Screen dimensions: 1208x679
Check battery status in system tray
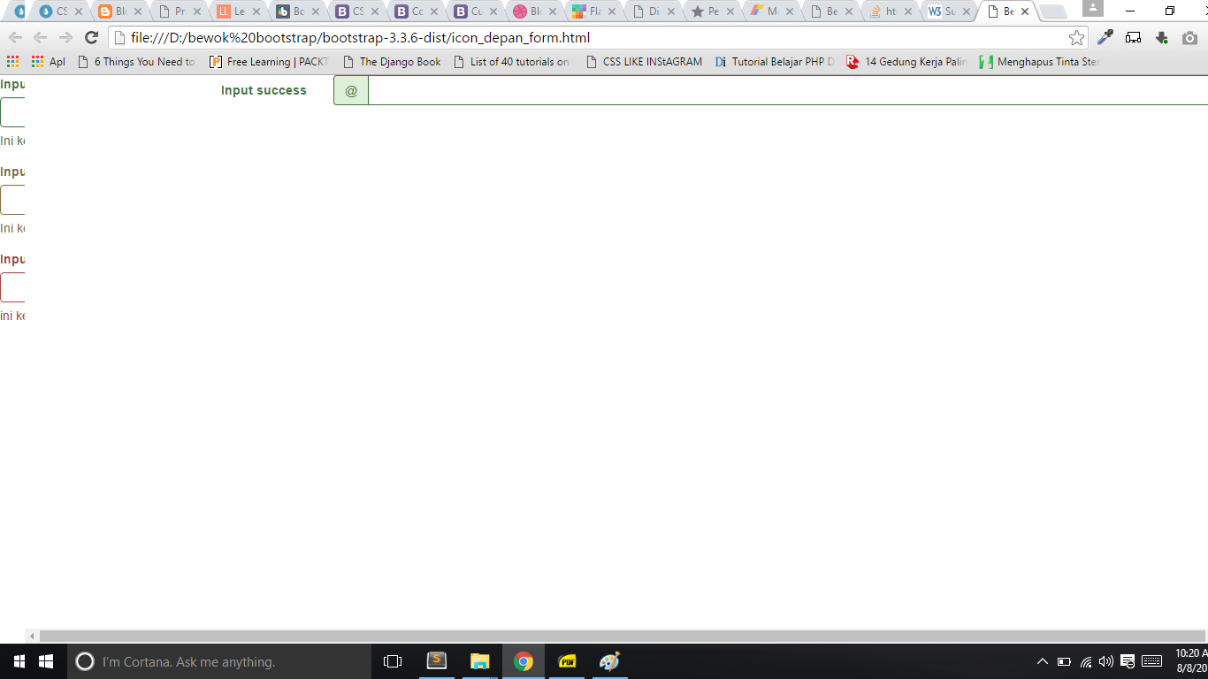pos(1064,661)
